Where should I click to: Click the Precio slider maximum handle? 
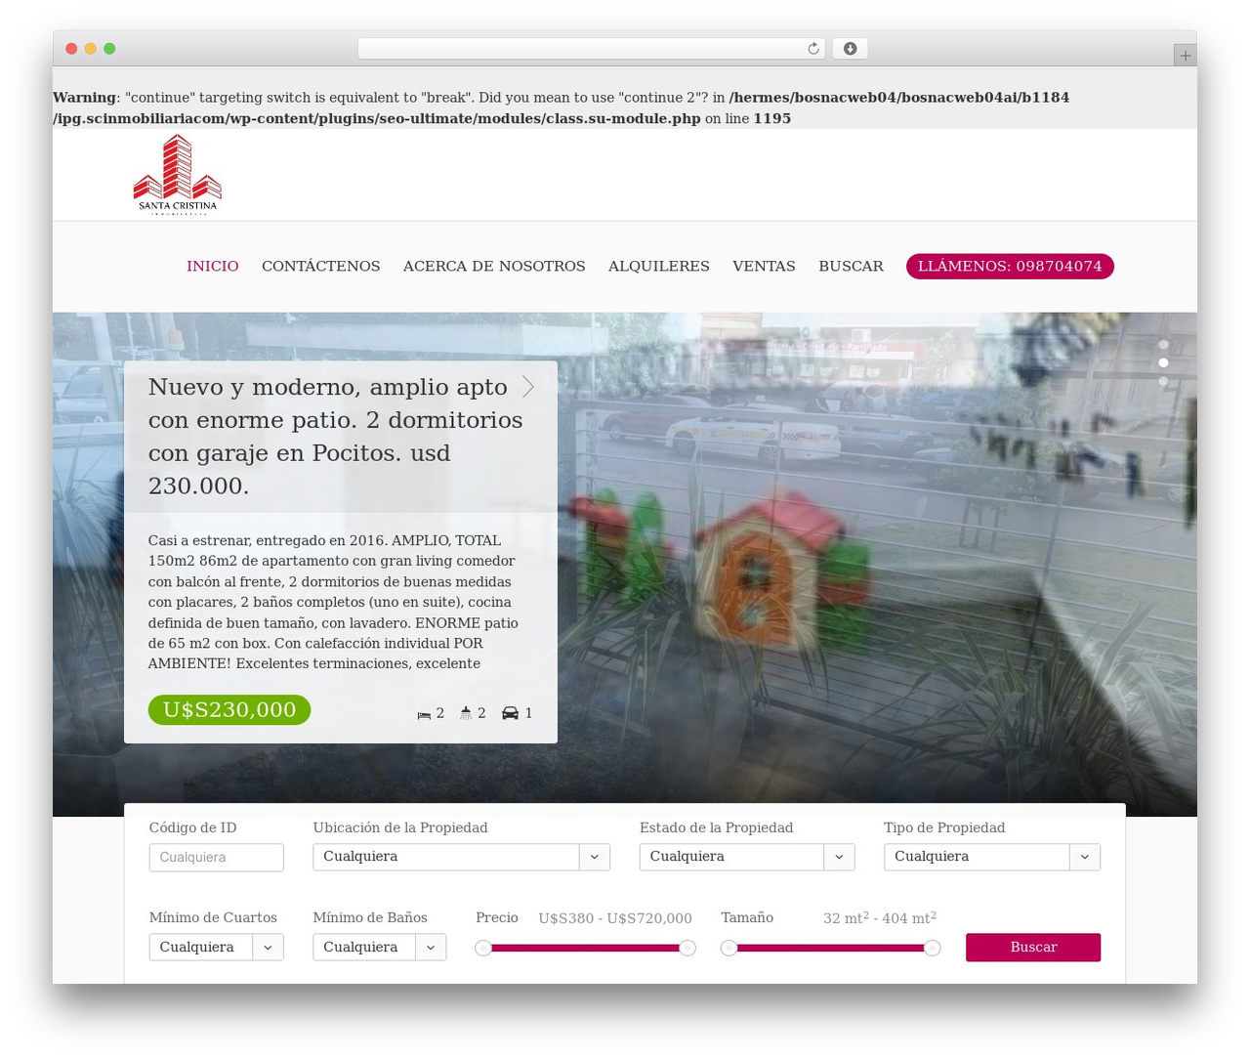coord(687,948)
